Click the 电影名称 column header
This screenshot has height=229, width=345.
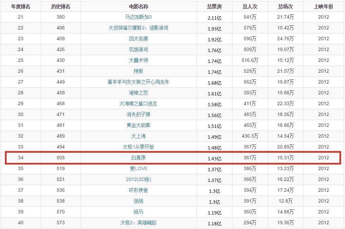coord(139,6)
